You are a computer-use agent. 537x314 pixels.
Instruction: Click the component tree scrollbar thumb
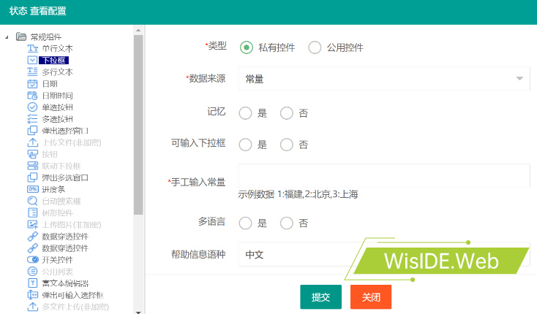click(138, 124)
